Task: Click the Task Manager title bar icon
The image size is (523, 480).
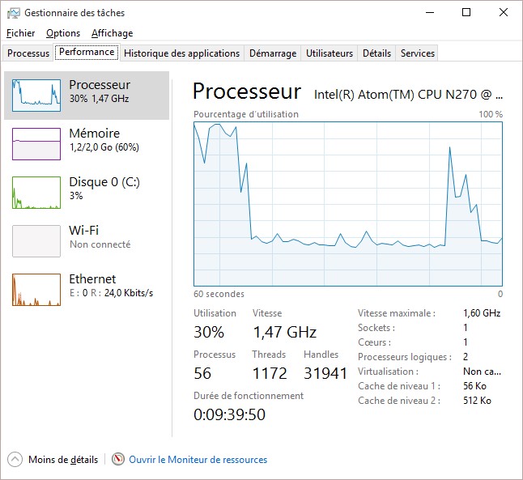Action: pos(13,13)
